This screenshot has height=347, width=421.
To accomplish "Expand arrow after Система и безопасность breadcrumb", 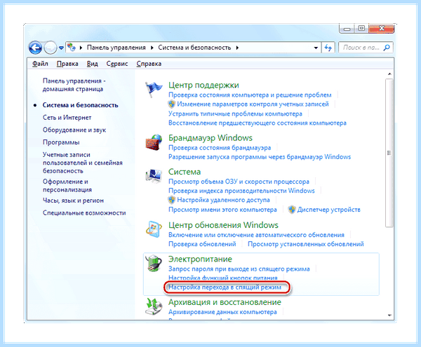I will [237, 48].
